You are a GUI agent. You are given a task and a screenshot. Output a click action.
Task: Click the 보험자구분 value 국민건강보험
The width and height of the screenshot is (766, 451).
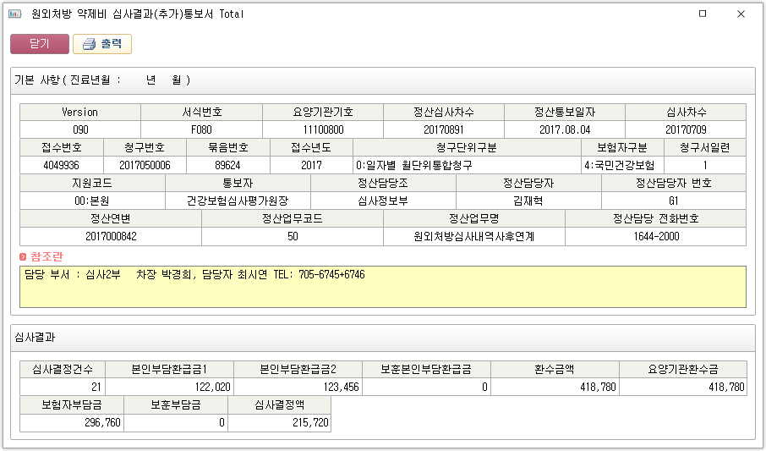[623, 166]
